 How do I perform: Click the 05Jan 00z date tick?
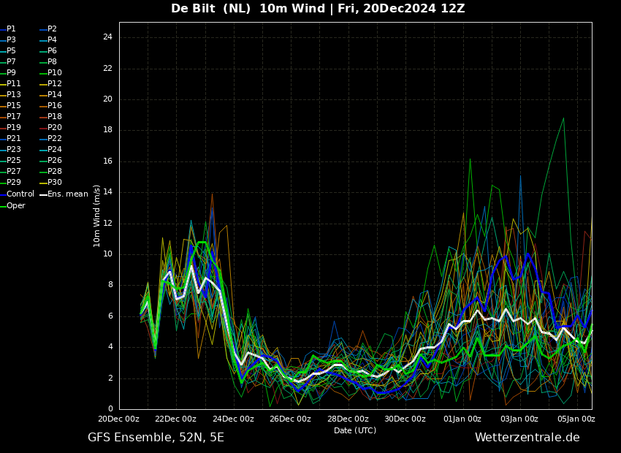click(x=576, y=419)
